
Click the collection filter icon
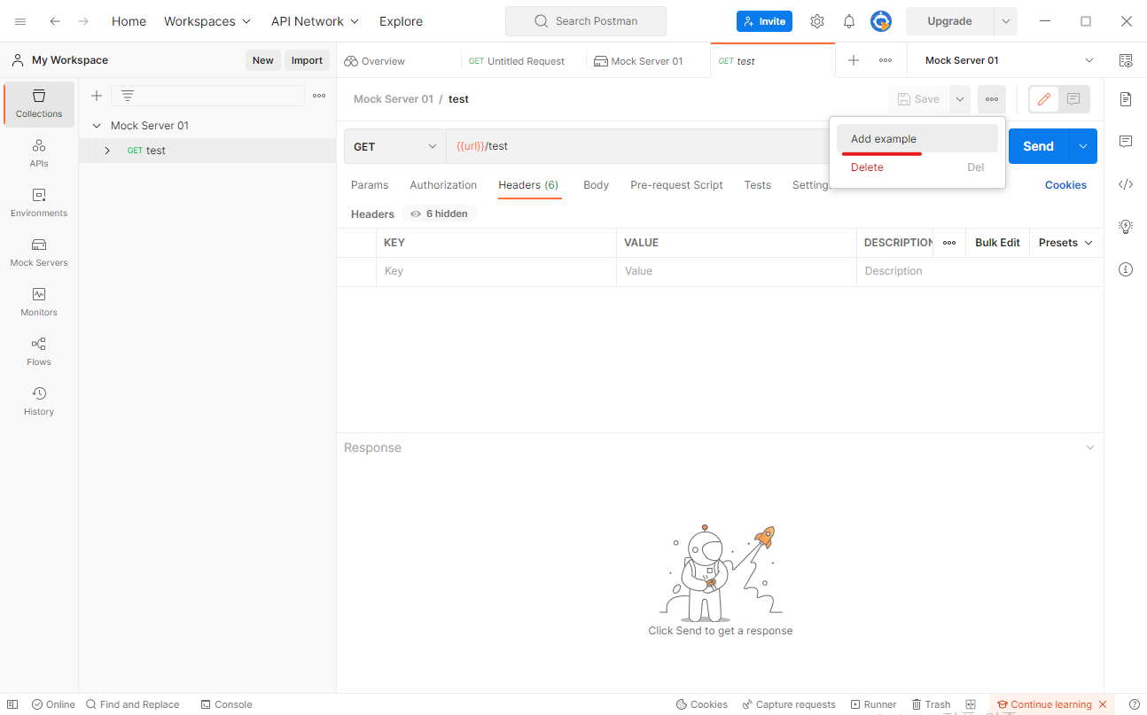pos(128,96)
